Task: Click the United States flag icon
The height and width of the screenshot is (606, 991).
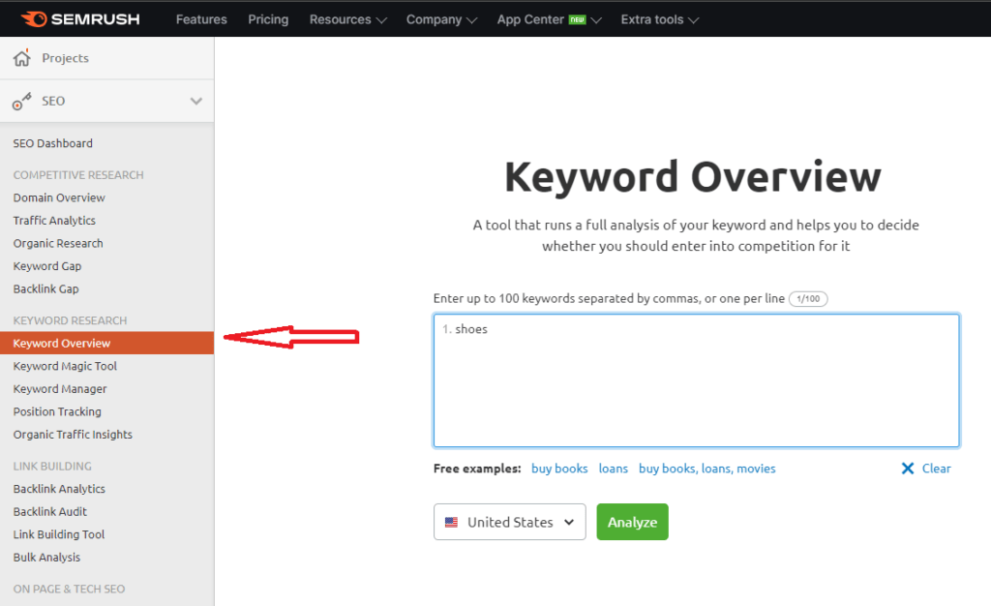Action: tap(451, 523)
